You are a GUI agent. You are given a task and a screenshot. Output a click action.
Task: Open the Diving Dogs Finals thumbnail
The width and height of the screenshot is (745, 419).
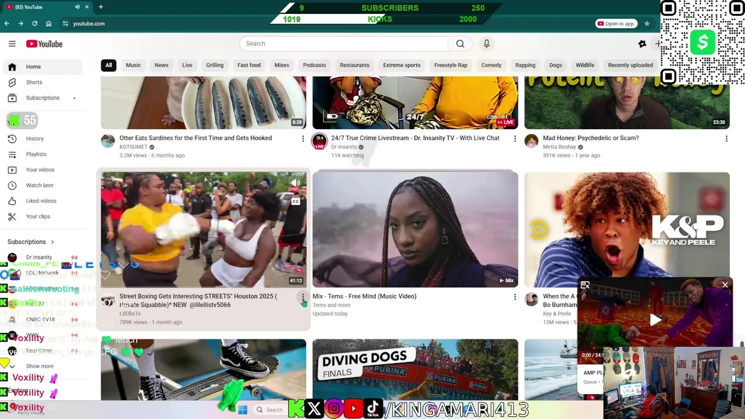click(415, 370)
